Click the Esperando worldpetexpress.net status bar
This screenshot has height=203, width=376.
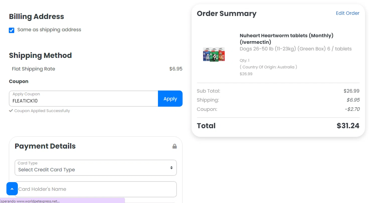tap(62, 200)
